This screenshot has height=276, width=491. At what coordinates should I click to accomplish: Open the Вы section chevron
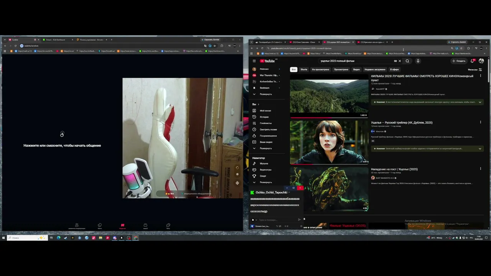[x=258, y=104]
